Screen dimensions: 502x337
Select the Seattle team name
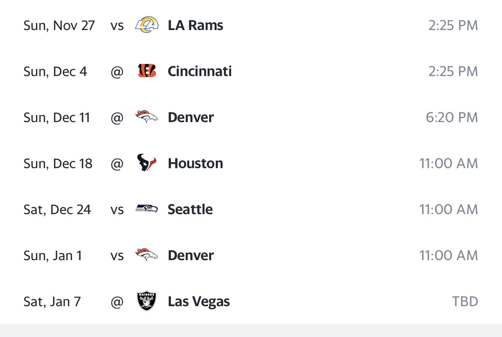click(190, 209)
